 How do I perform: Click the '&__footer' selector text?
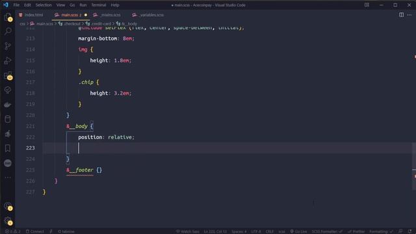tap(80, 170)
